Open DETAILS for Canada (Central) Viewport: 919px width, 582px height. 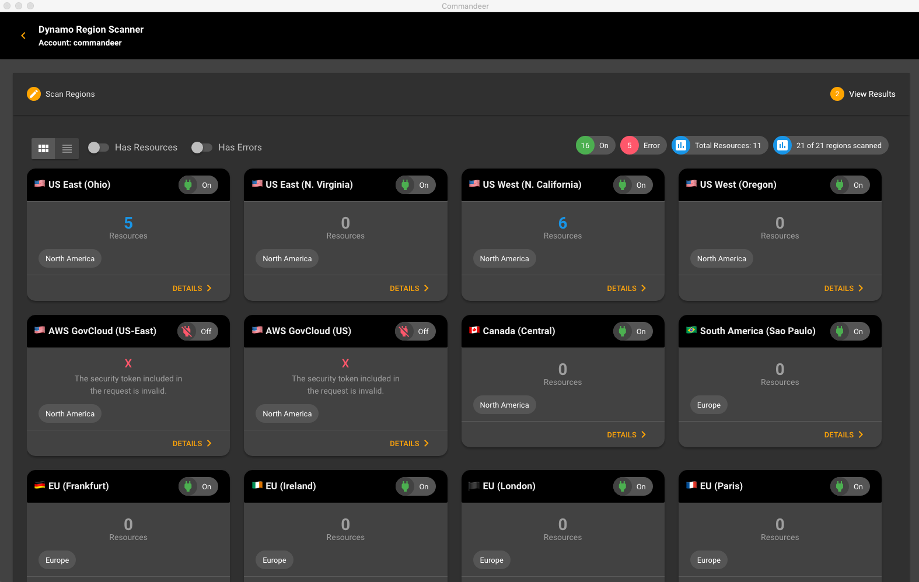pos(627,435)
